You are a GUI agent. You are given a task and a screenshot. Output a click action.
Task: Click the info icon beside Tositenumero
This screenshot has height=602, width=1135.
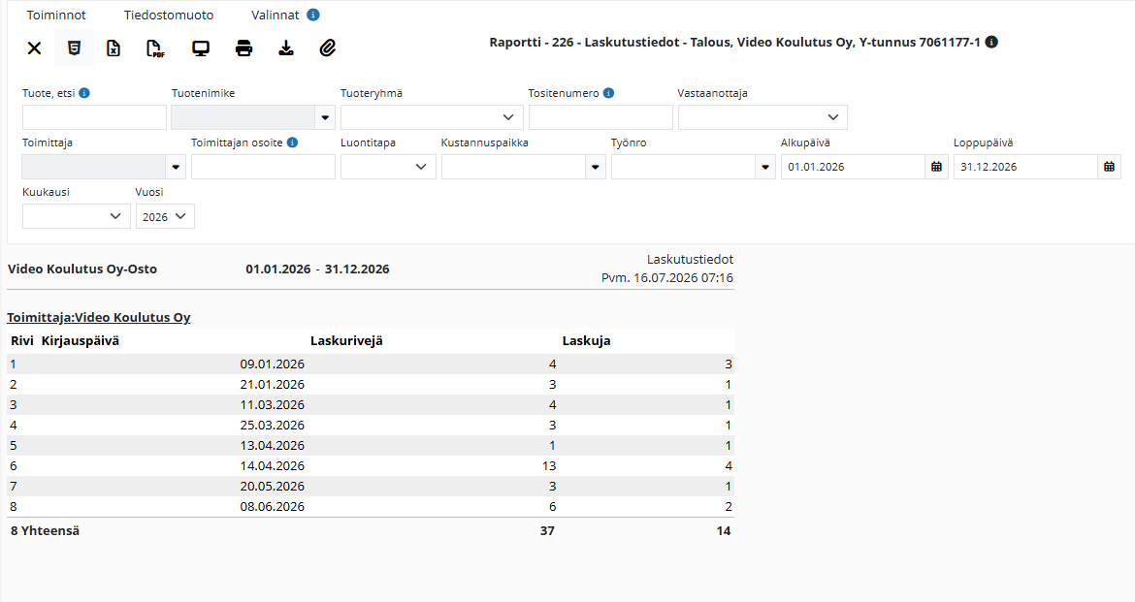[609, 93]
